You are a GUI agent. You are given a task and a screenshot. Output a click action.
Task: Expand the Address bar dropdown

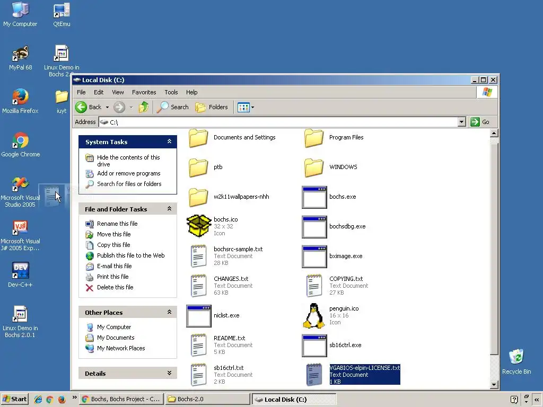coord(461,122)
